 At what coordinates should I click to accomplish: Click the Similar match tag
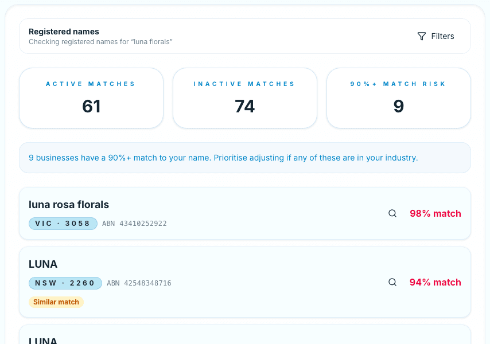(56, 302)
